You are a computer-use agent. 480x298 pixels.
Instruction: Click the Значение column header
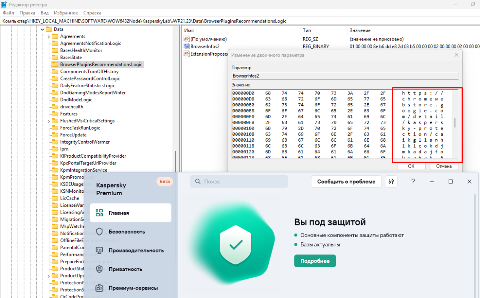413,30
